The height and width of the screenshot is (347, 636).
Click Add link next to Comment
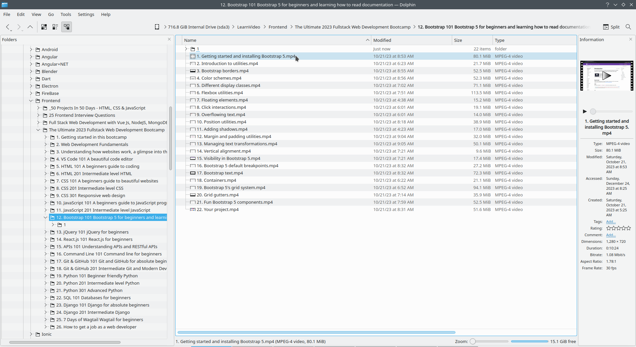coord(611,235)
